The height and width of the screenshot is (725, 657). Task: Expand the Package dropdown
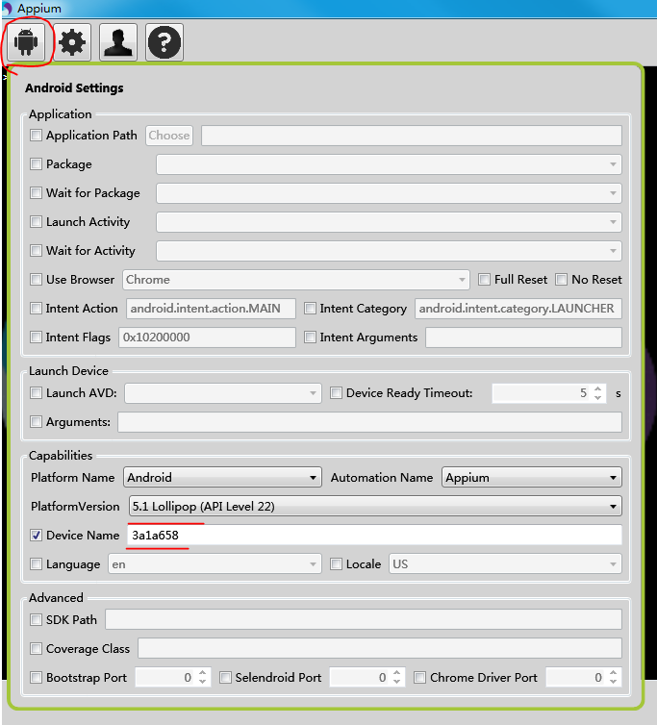(389, 164)
